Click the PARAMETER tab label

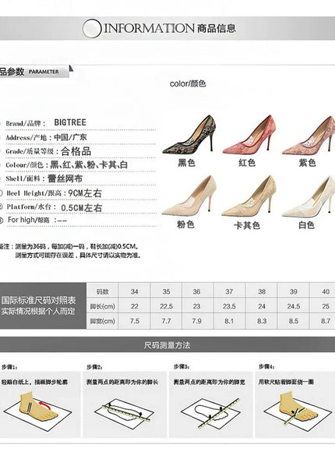tap(44, 72)
